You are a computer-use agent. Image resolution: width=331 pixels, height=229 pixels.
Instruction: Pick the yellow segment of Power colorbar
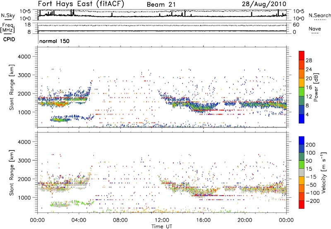302,83
